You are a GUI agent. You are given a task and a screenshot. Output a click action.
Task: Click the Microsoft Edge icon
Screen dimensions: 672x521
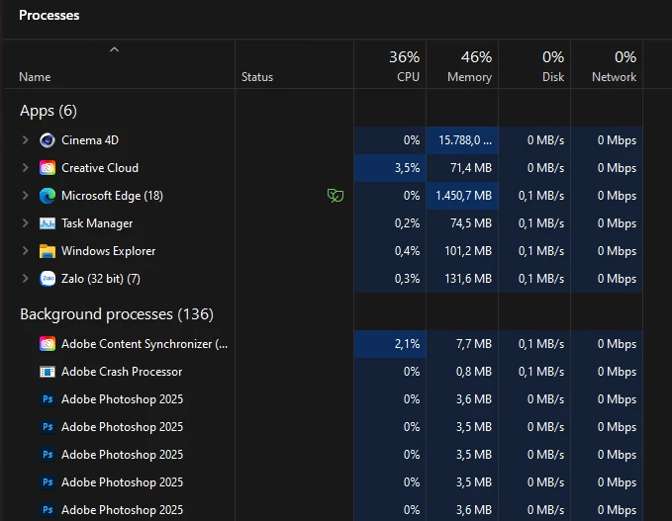48,196
